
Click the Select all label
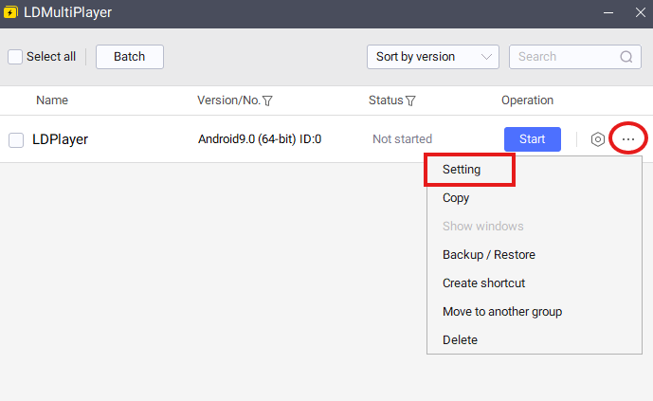point(51,57)
